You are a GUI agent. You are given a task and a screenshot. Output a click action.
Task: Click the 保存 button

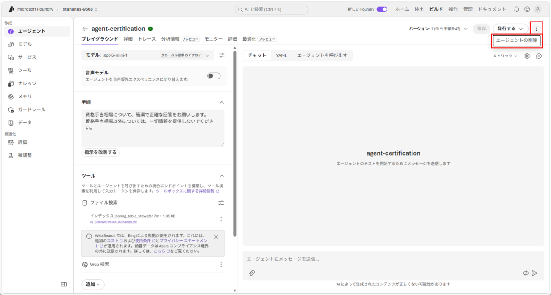point(481,29)
